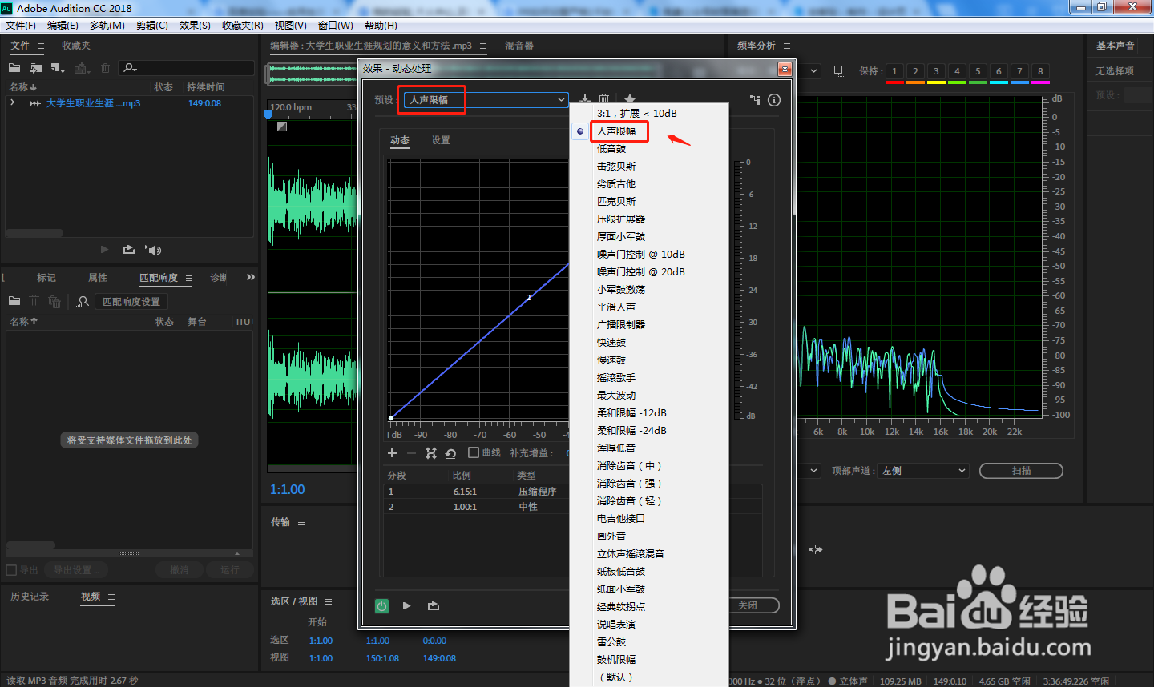Save preset icon in Dynamics Processing dialog

585,100
